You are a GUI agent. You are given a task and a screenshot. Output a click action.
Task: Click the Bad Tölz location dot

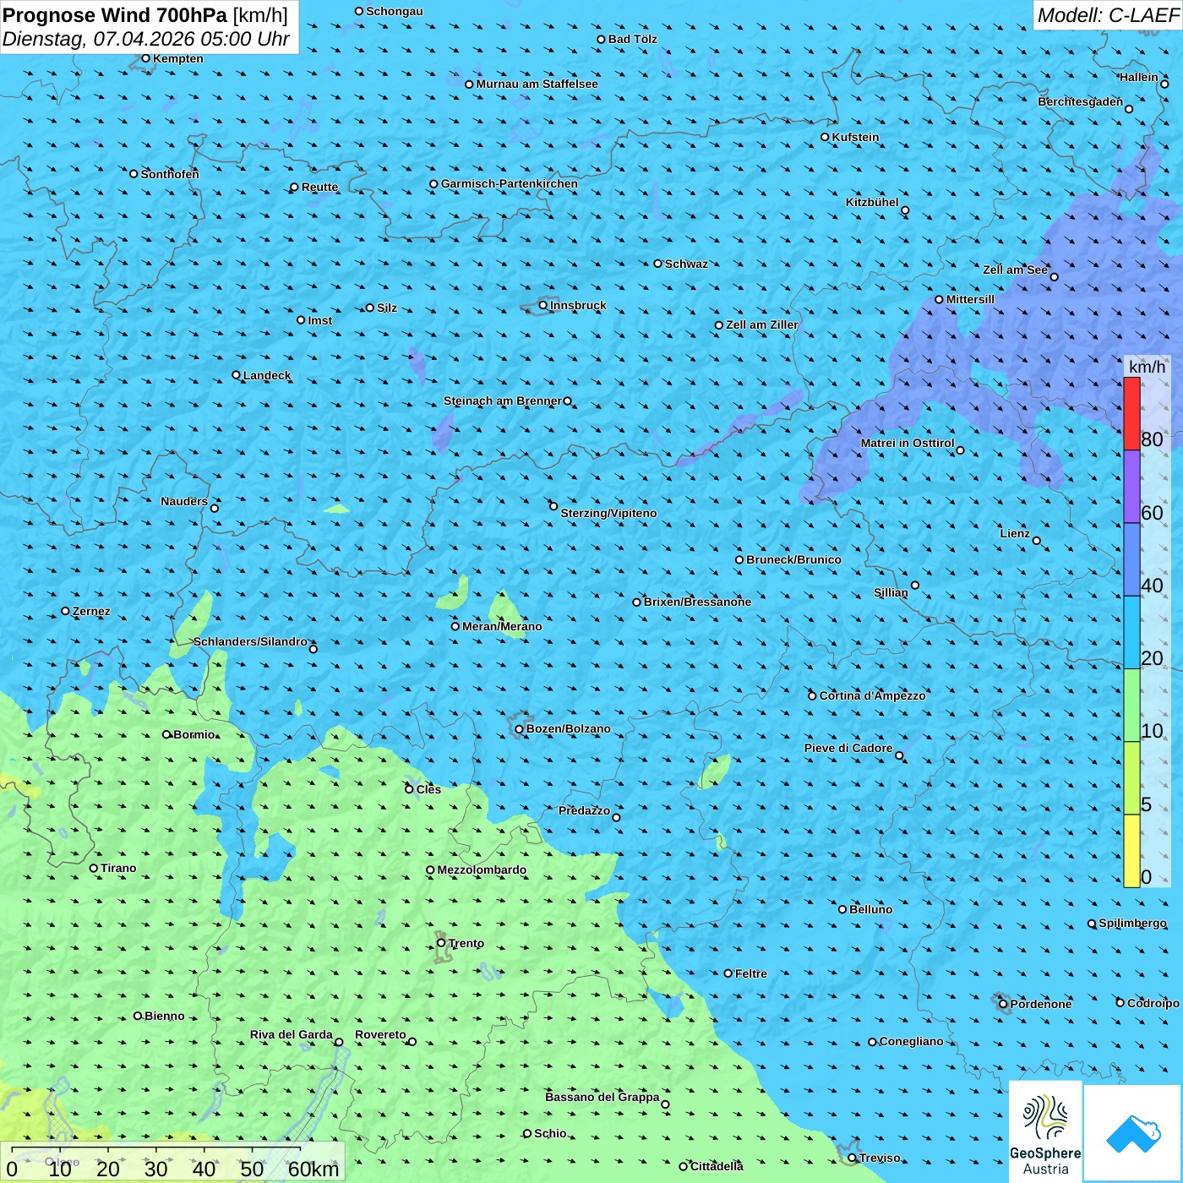pos(601,39)
